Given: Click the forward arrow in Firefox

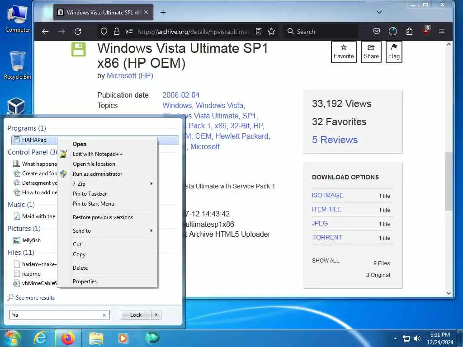Looking at the screenshot, I should [x=61, y=32].
